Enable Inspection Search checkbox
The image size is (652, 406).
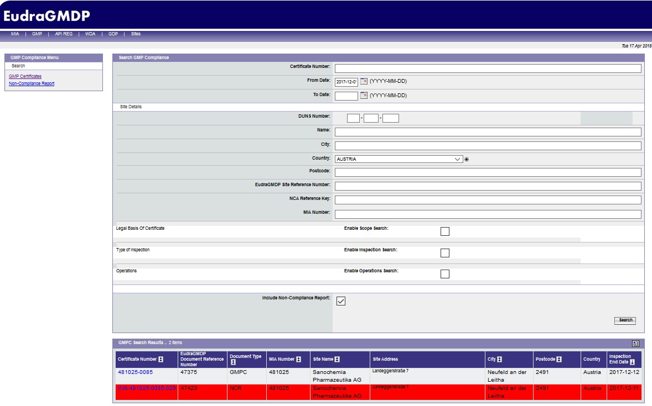coord(445,253)
